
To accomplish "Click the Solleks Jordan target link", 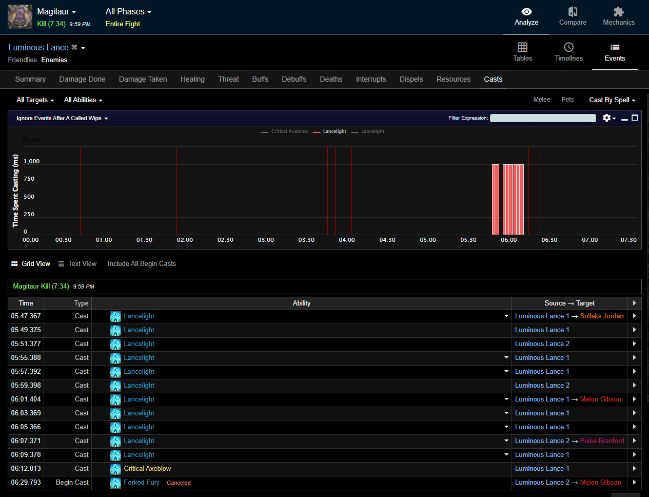I will tap(602, 316).
